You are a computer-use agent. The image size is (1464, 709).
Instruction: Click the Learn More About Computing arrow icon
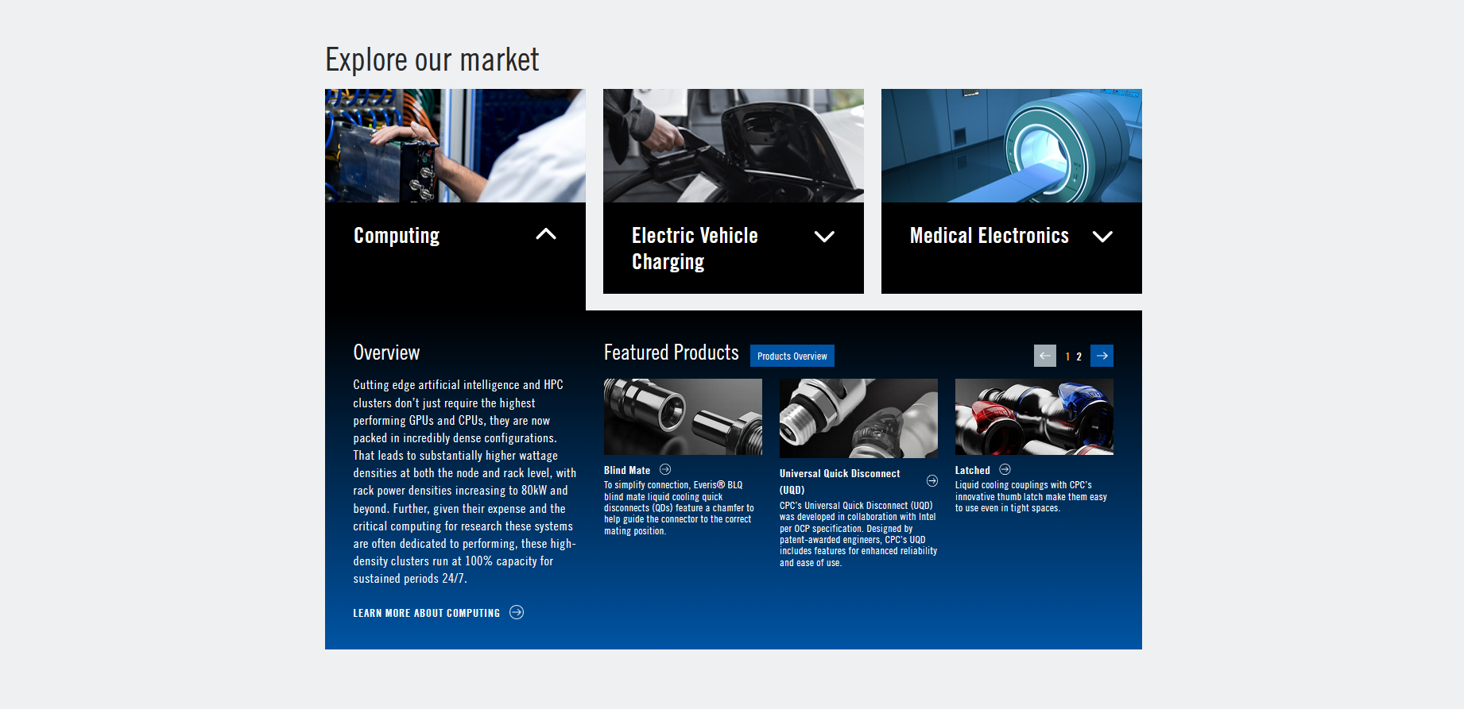pyautogui.click(x=517, y=612)
